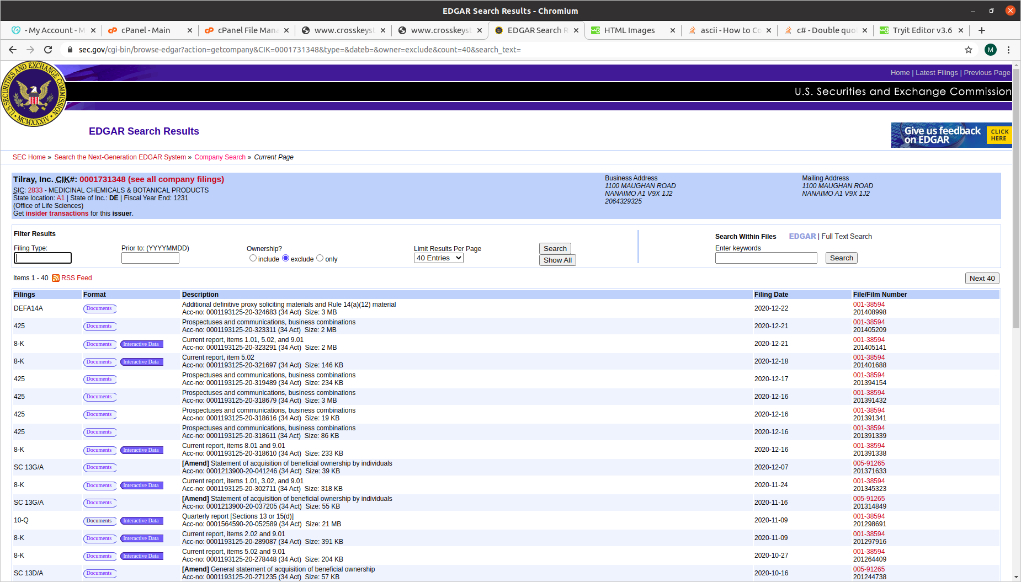Select the exclude ownership radio button
The height and width of the screenshot is (582, 1021).
[285, 258]
